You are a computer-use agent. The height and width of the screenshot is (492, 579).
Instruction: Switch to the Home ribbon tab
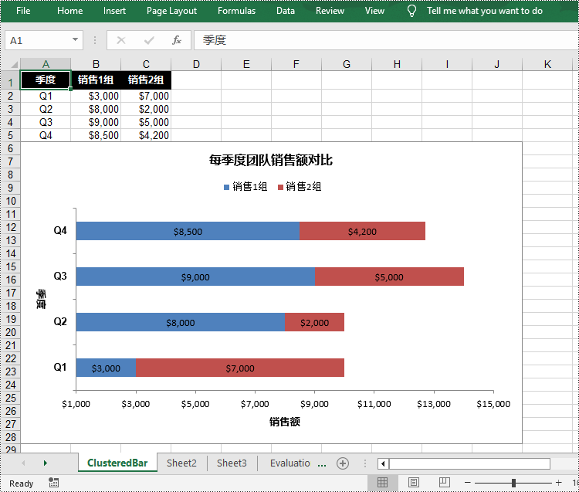(x=69, y=11)
